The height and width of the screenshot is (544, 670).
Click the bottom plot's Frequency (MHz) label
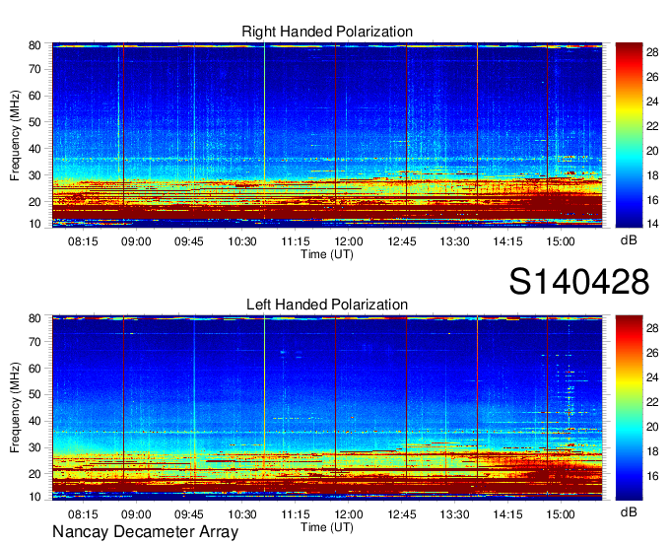[x=15, y=408]
